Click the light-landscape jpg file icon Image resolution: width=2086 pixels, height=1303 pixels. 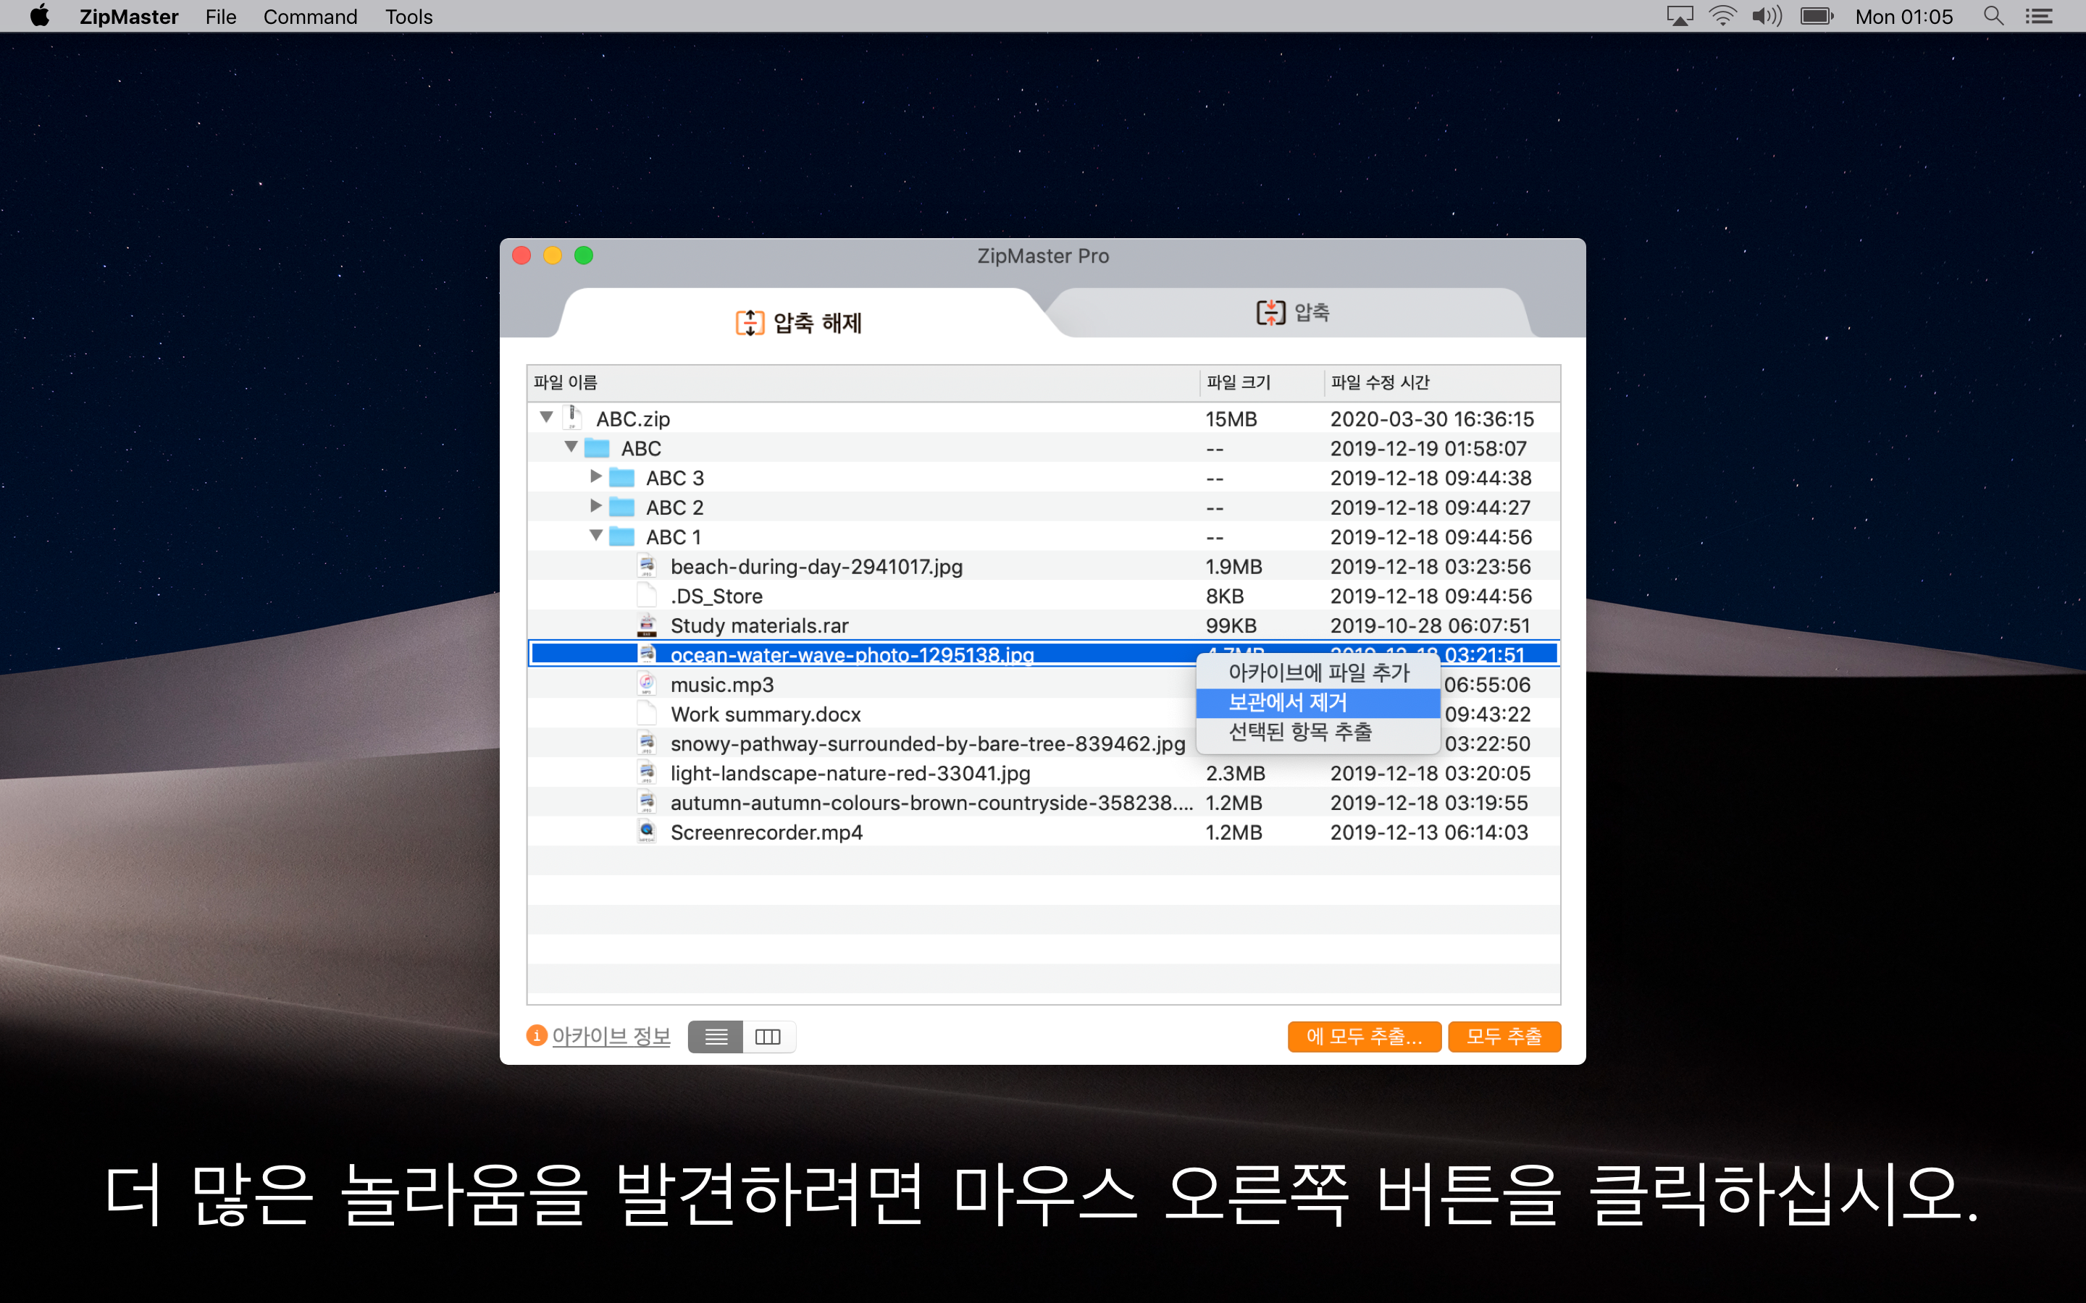pyautogui.click(x=648, y=772)
